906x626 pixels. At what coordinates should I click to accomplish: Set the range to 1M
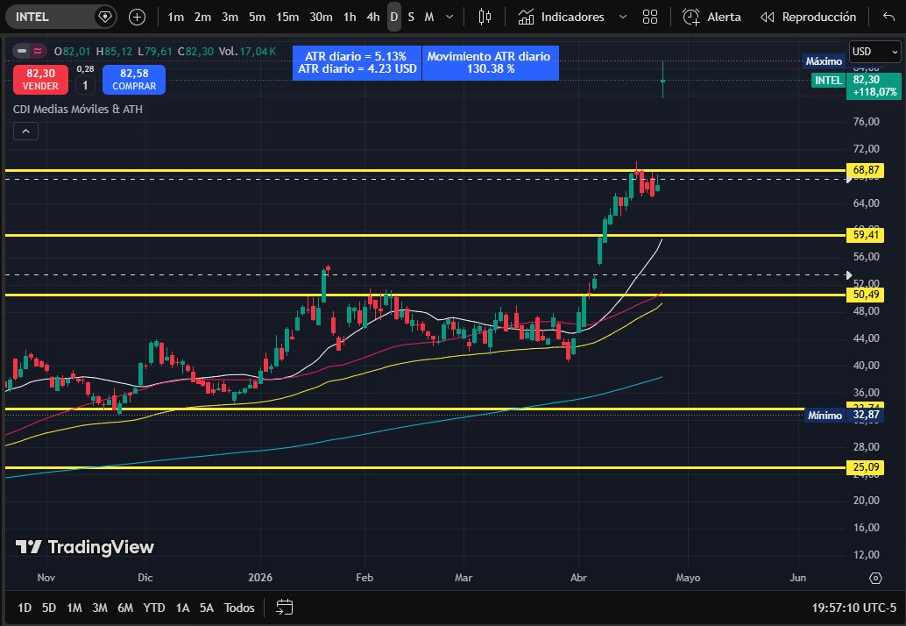pyautogui.click(x=74, y=608)
